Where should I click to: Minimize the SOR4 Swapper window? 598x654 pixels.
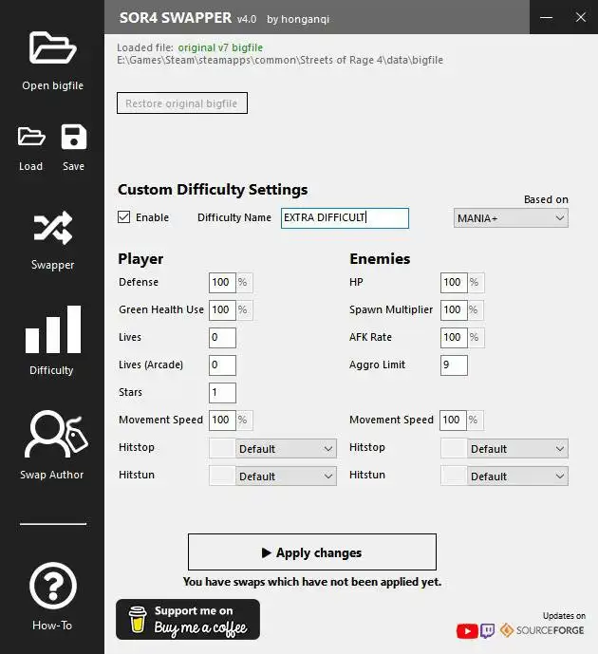547,17
